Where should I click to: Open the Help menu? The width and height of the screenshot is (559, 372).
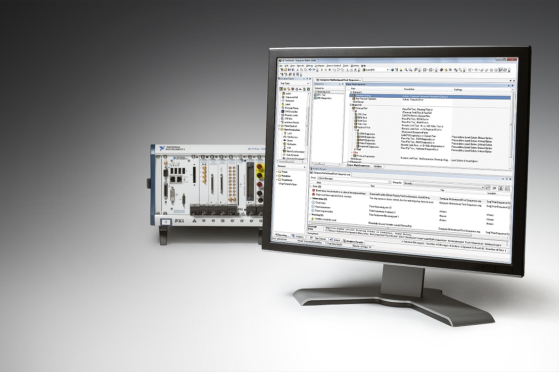(x=364, y=65)
